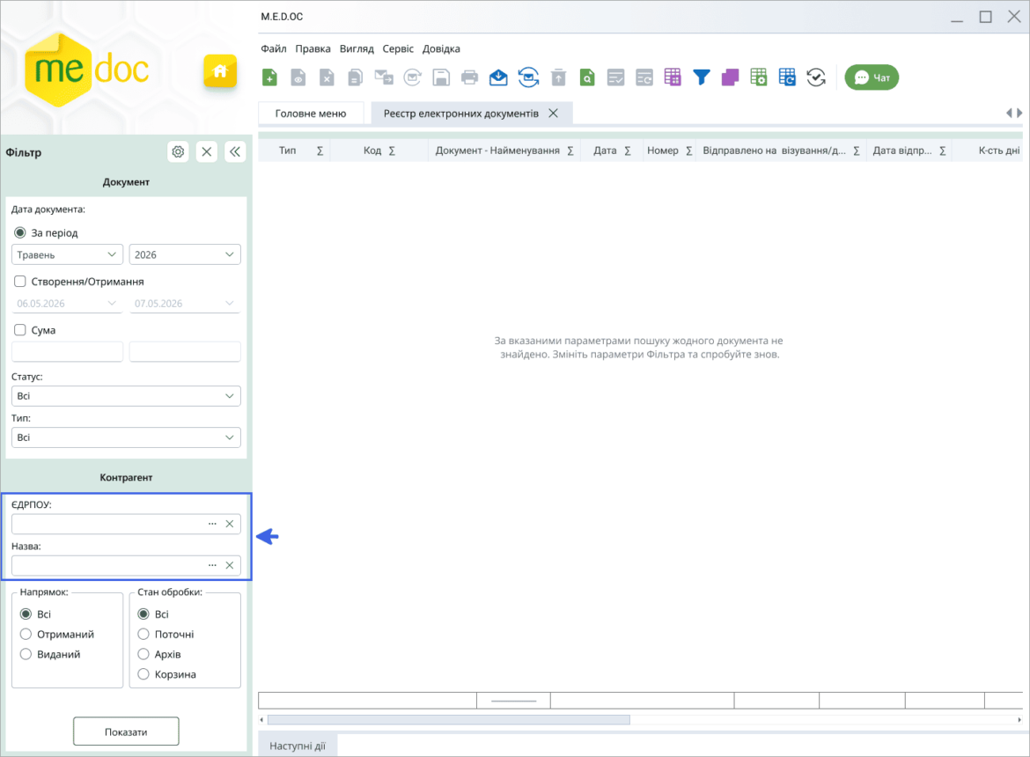
Task: Click the first Сума amount input field
Action: click(67, 351)
